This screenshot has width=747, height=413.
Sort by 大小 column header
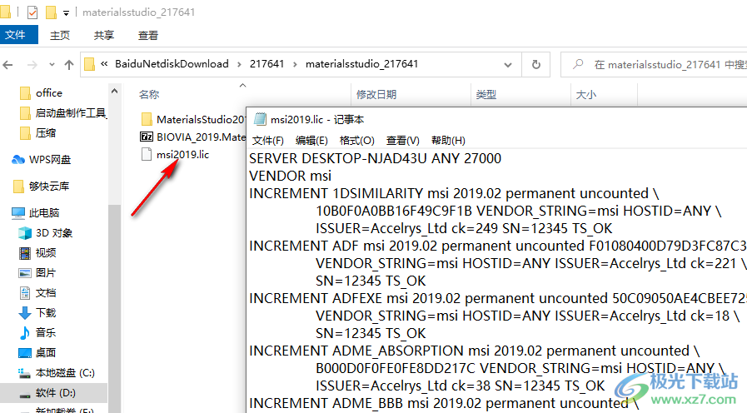586,94
